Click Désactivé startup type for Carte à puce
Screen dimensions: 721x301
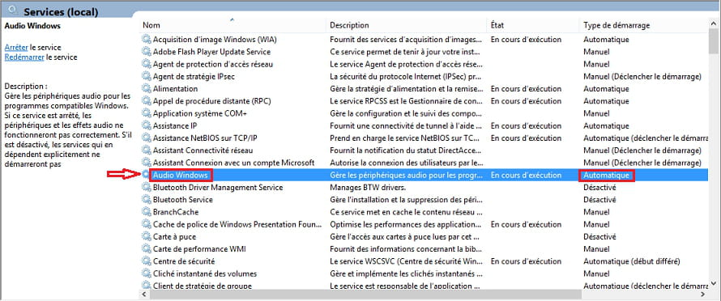point(599,236)
